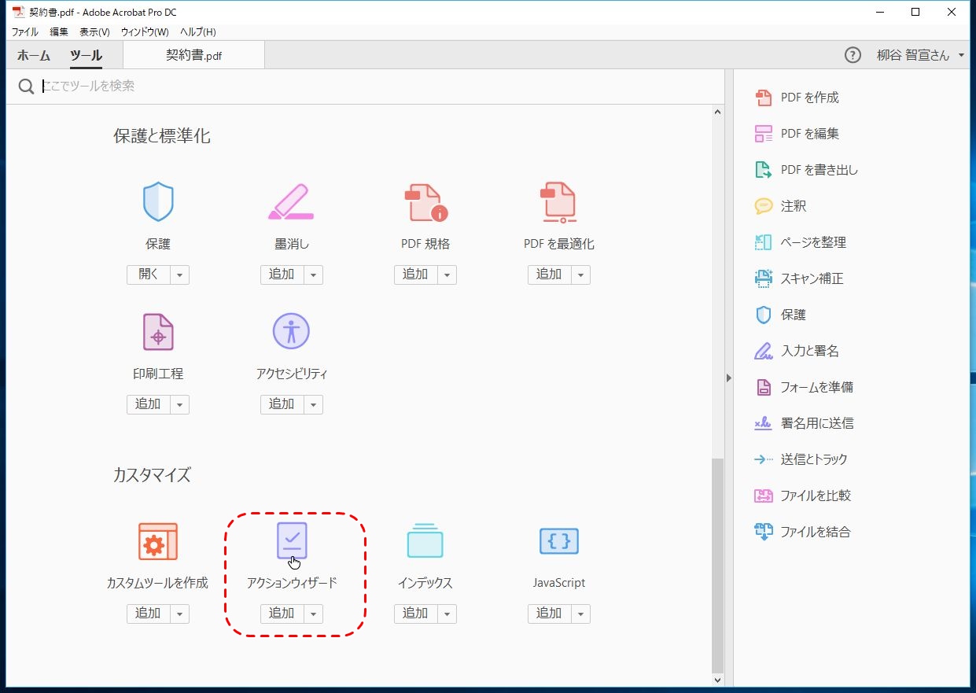Screen dimensions: 976x693
Task: Open 注釈 comment tool in right pane
Action: click(x=780, y=206)
